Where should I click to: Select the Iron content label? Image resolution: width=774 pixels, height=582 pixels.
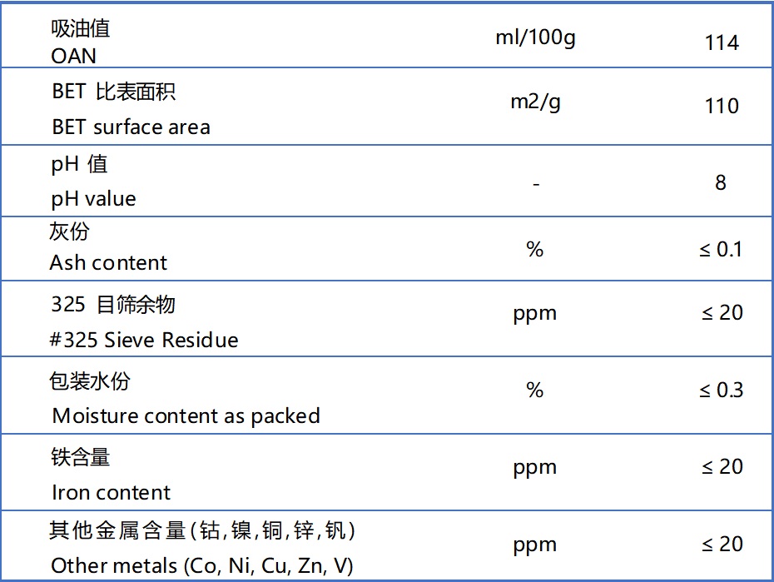tap(111, 492)
